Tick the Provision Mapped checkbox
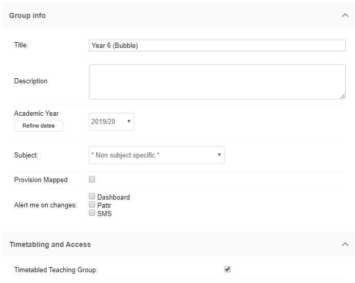The width and height of the screenshot is (355, 283). pos(92,179)
